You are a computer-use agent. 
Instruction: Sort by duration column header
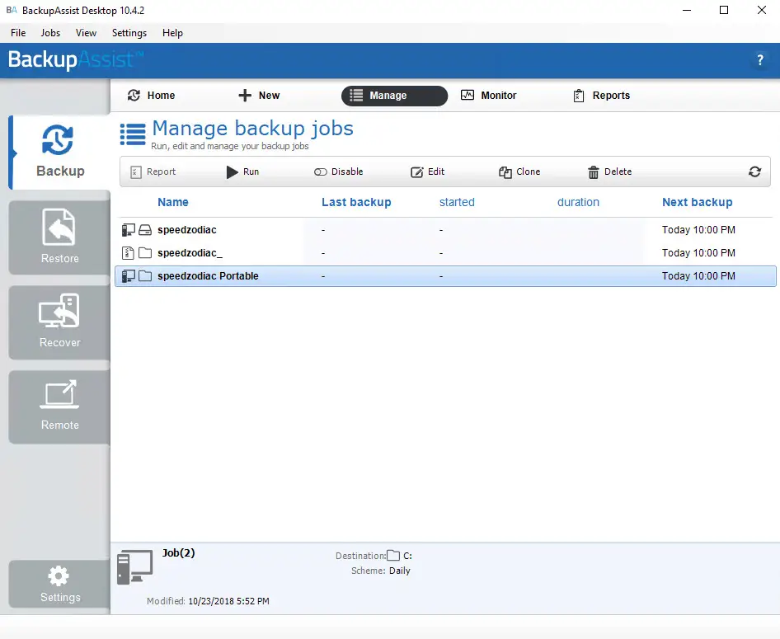point(578,202)
